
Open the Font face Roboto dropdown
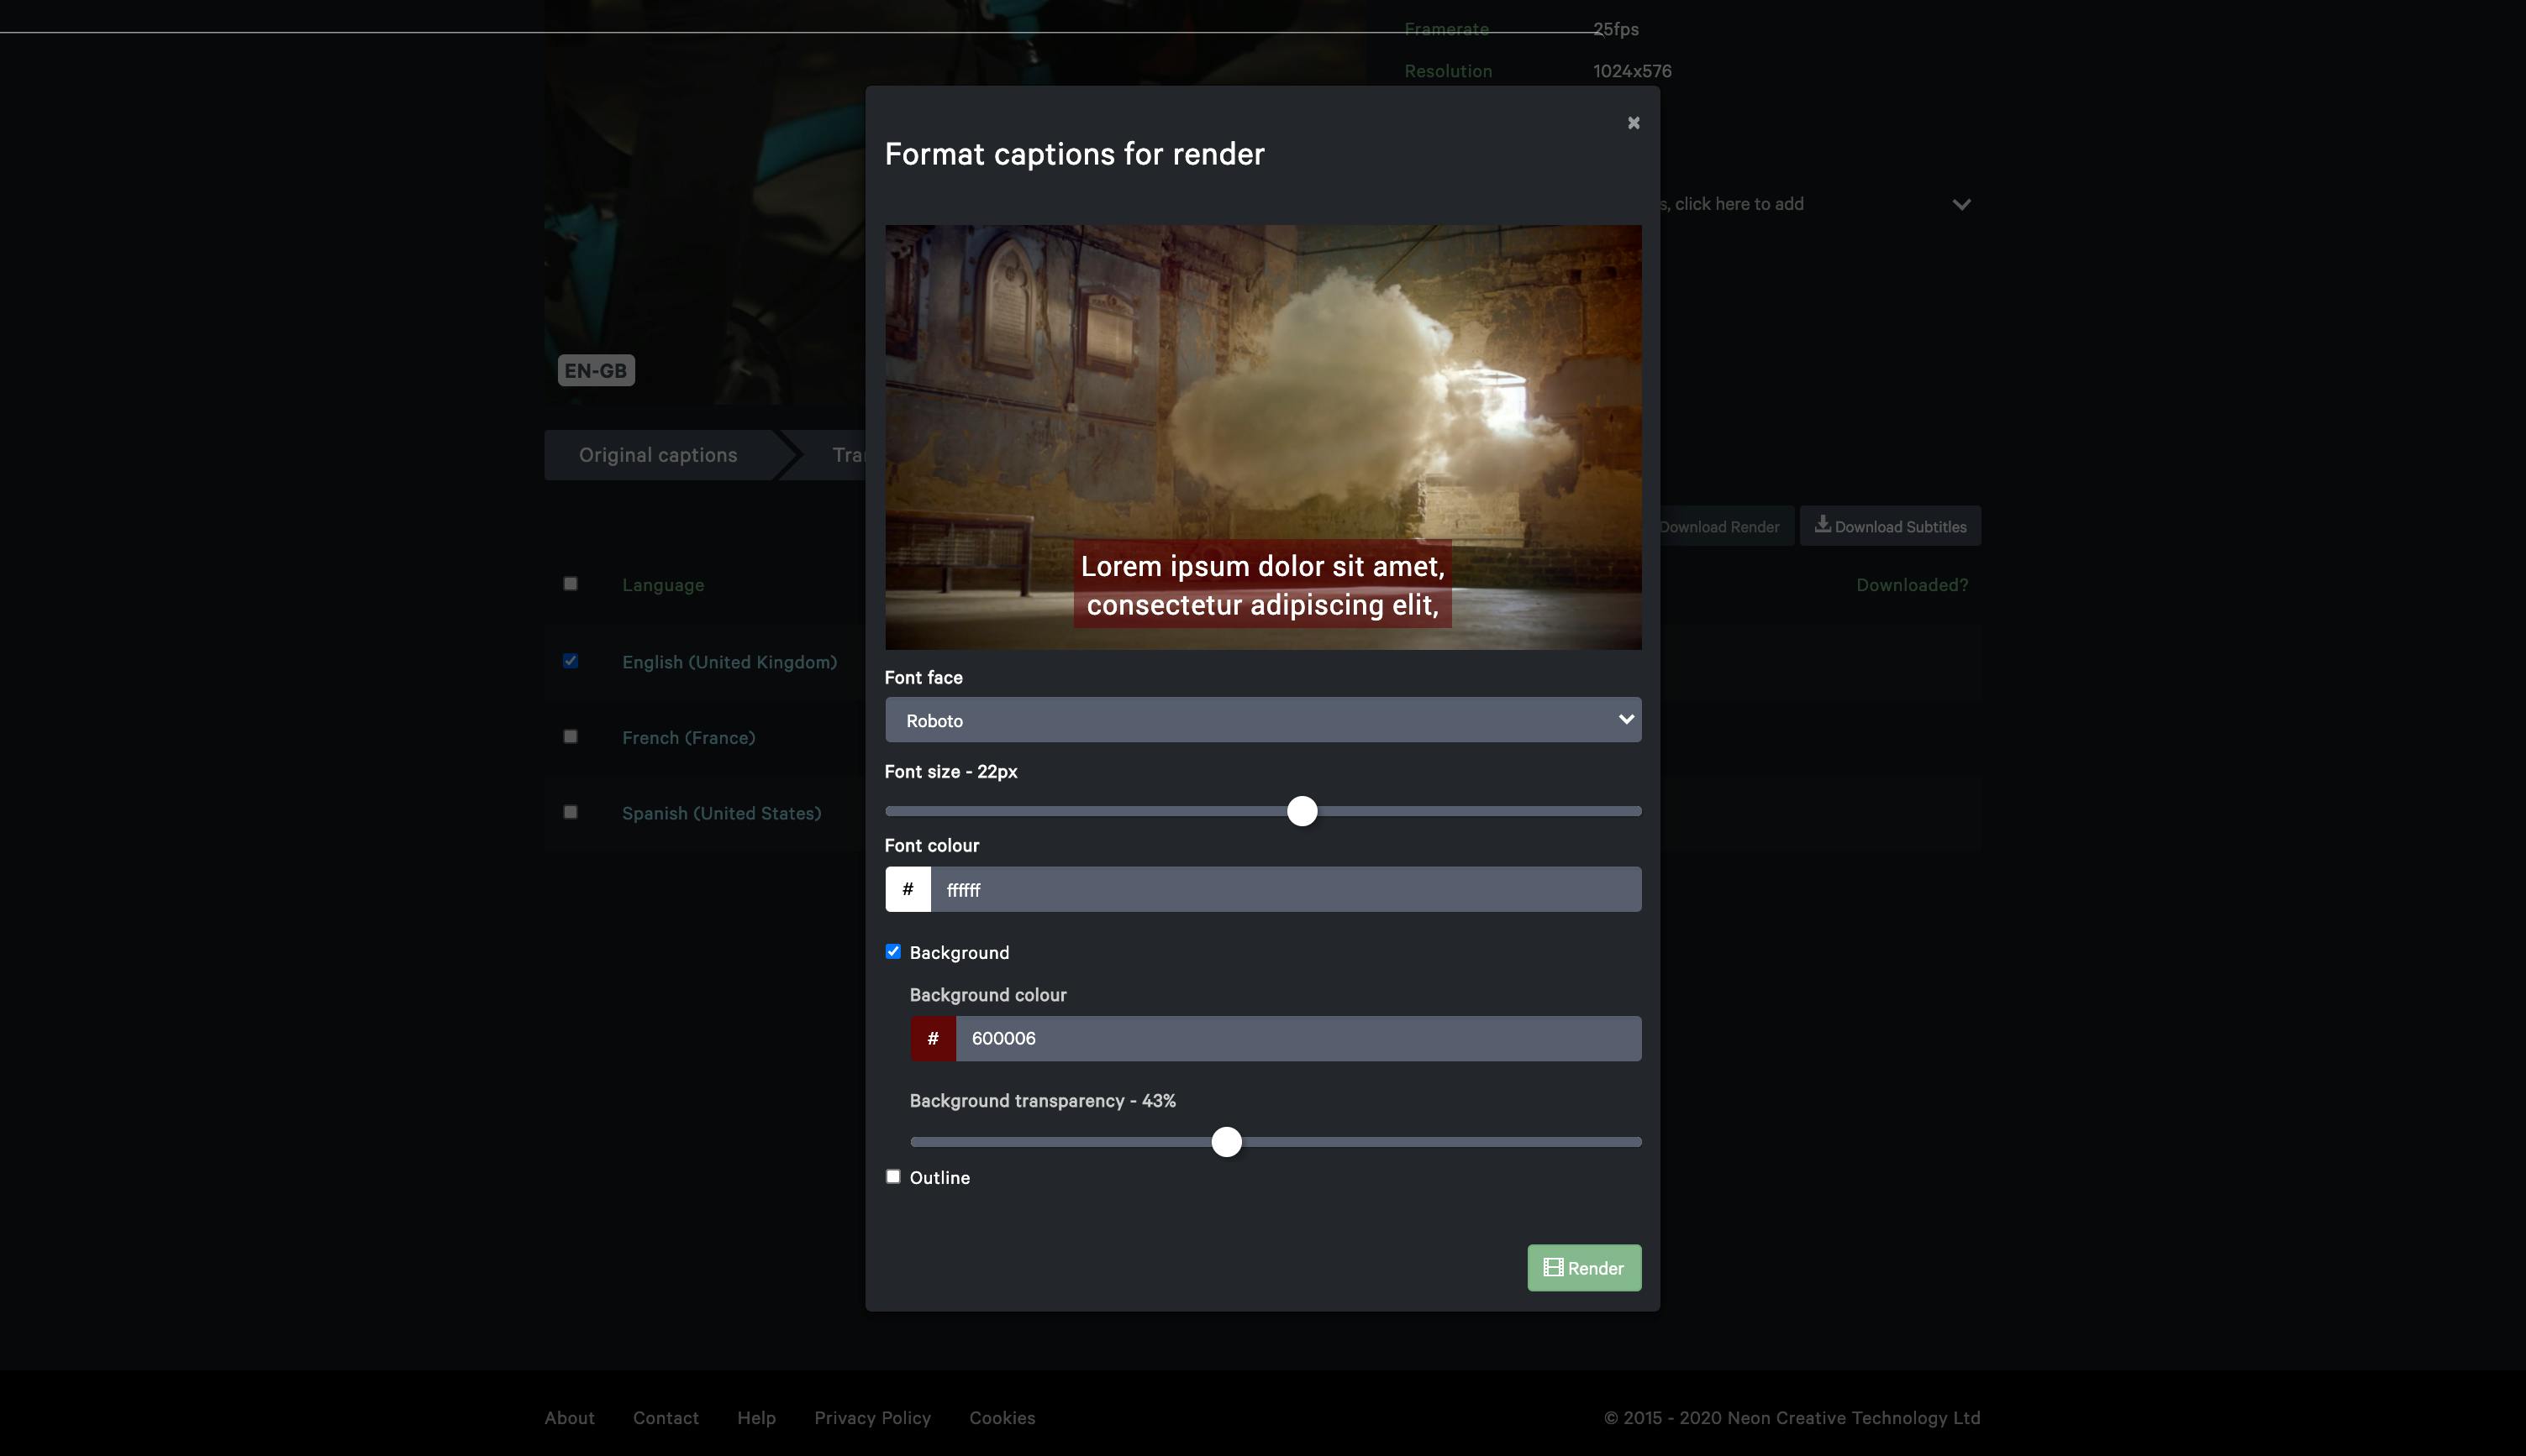click(1262, 720)
